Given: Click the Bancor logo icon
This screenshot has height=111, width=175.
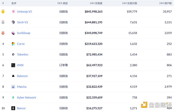Looking at the screenshot, I should 13,108.
